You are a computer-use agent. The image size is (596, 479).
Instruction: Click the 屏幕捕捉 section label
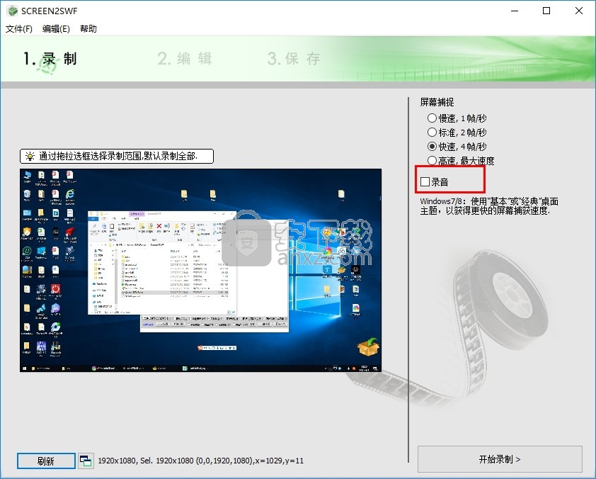[x=437, y=102]
